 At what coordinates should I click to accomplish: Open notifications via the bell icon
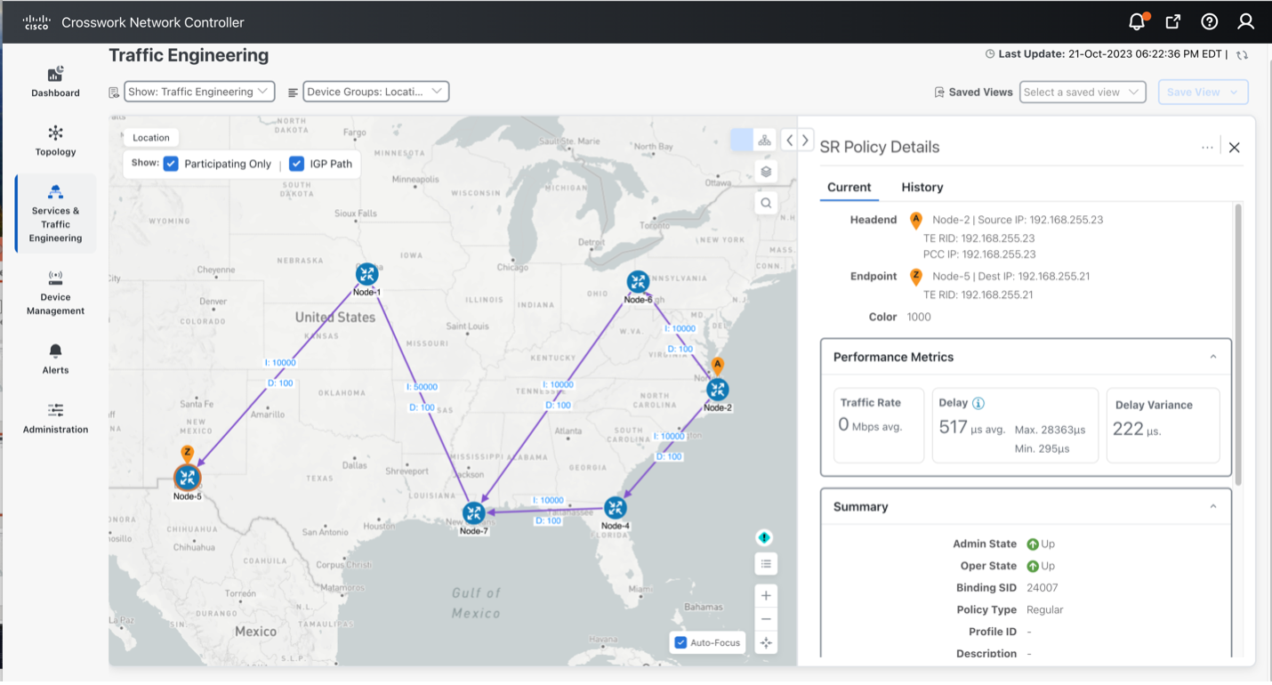pos(1136,20)
